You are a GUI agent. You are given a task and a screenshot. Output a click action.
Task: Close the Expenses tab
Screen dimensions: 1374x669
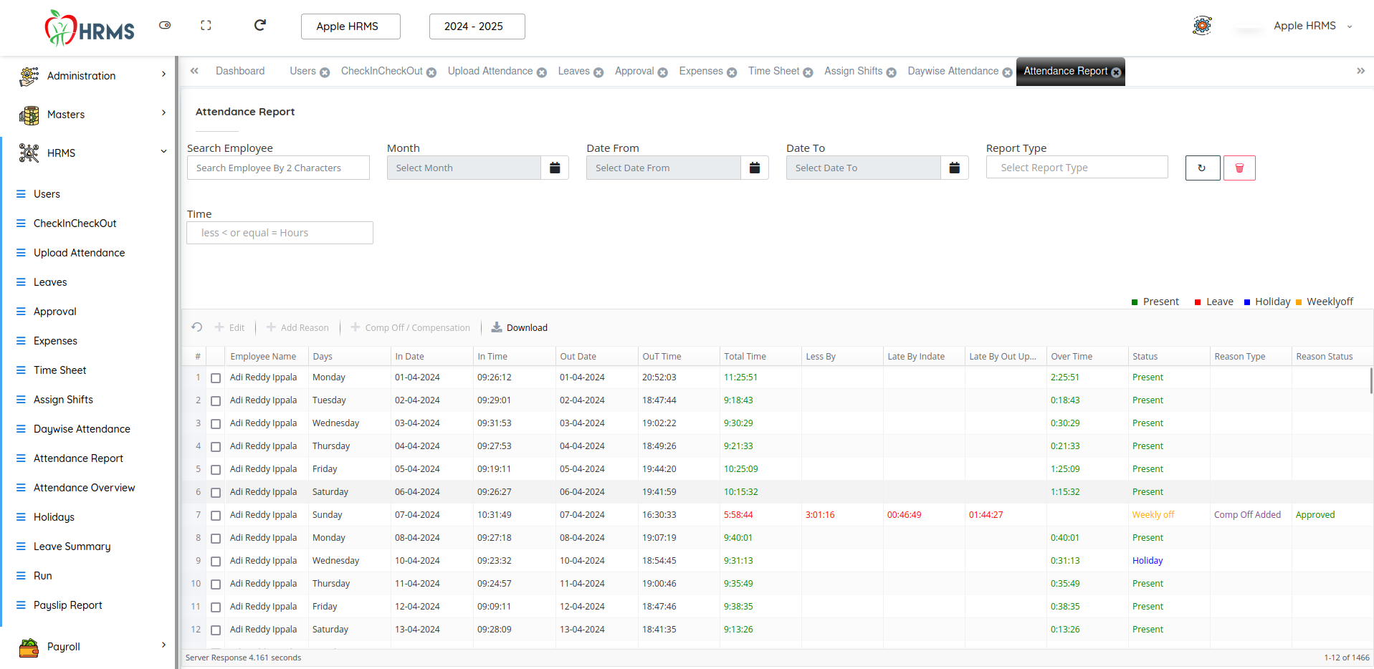click(x=732, y=72)
